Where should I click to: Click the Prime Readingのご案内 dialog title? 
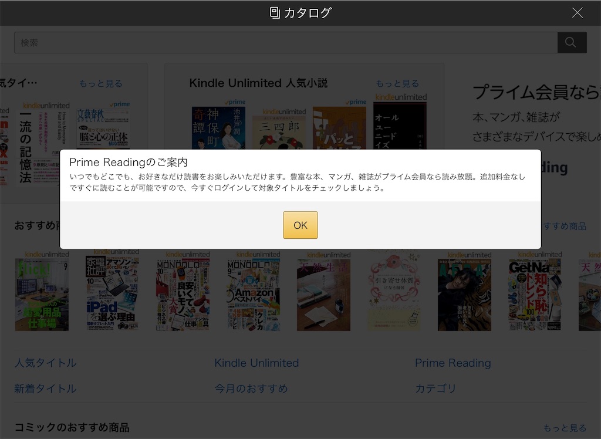coord(128,162)
